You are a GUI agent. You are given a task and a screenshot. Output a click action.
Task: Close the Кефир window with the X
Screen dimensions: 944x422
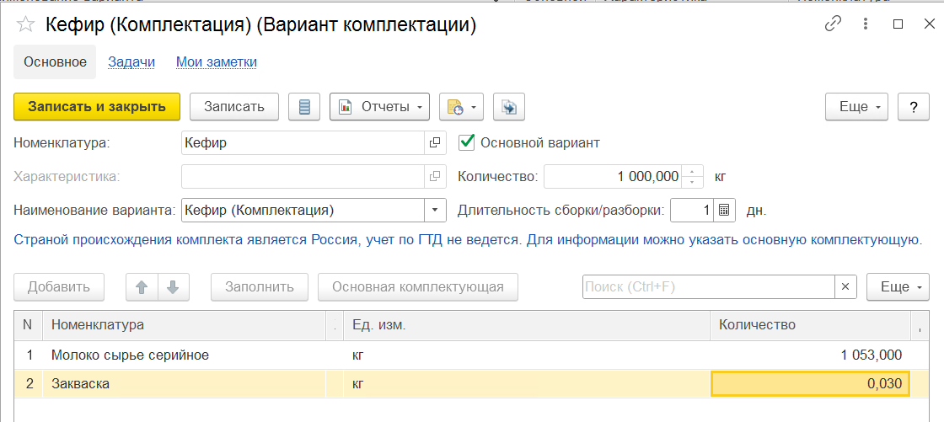(929, 24)
